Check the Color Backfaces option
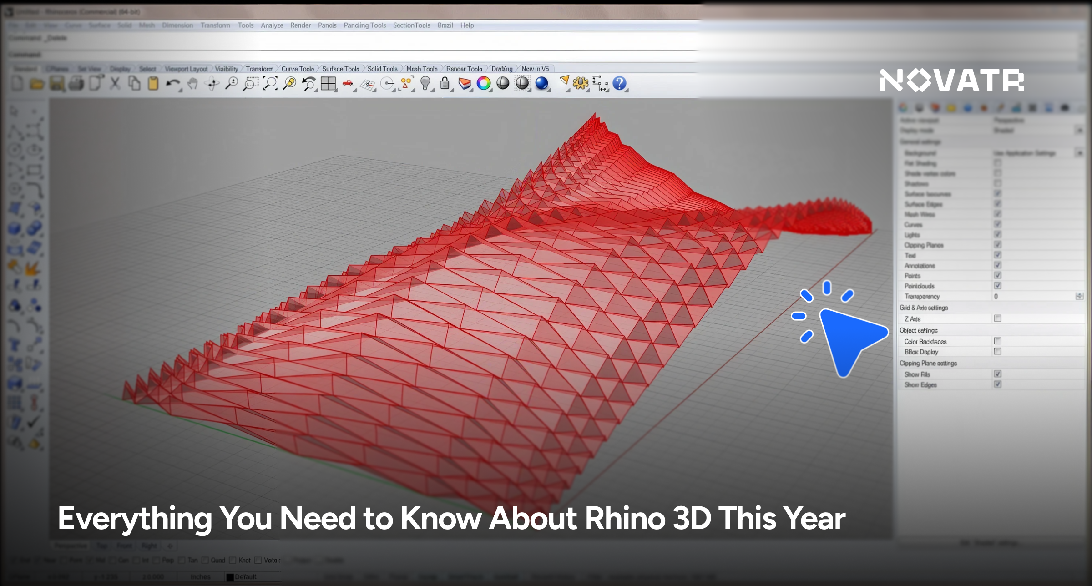 [x=997, y=341]
